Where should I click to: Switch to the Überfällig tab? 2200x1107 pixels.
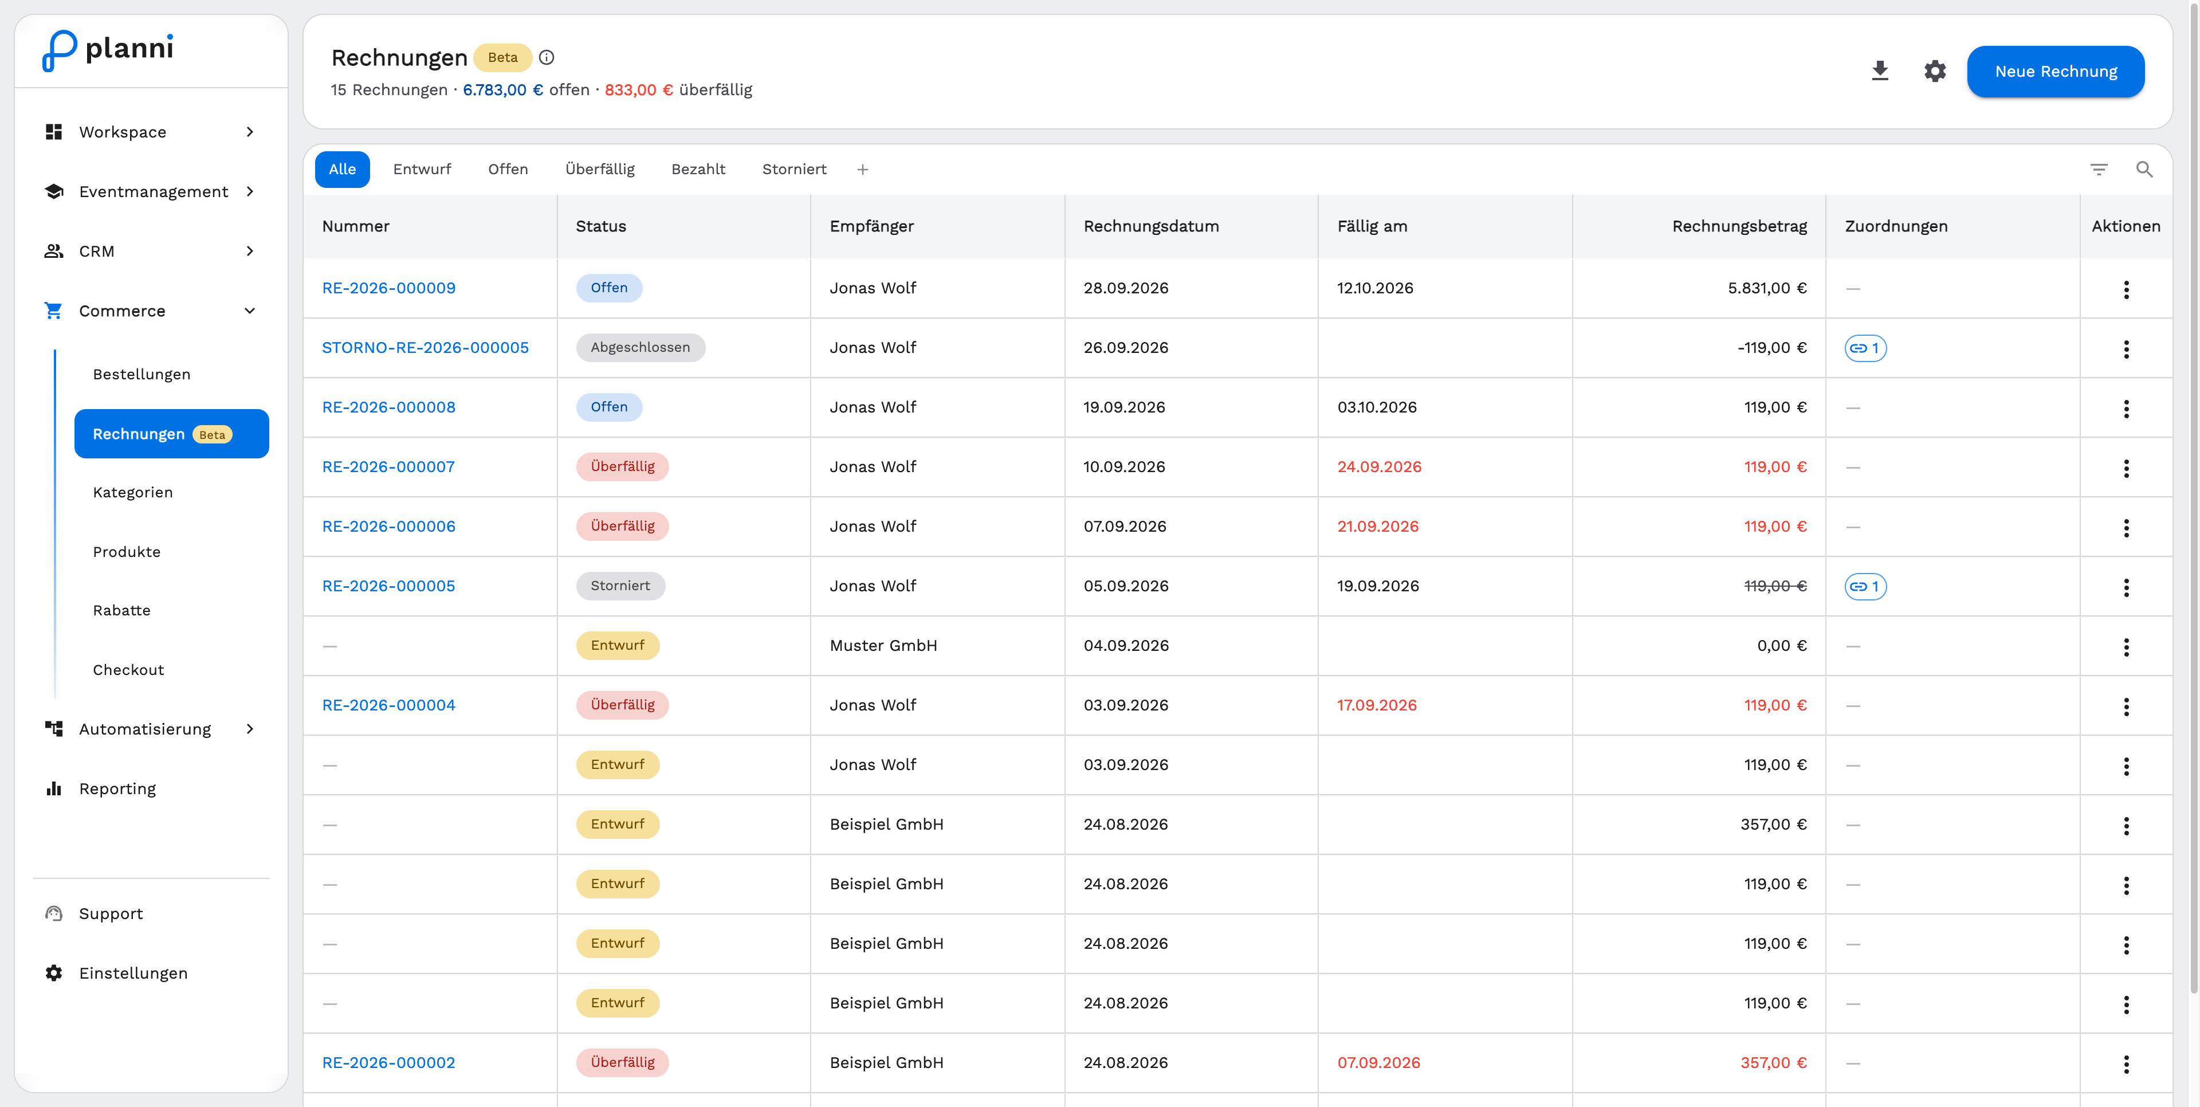(599, 169)
